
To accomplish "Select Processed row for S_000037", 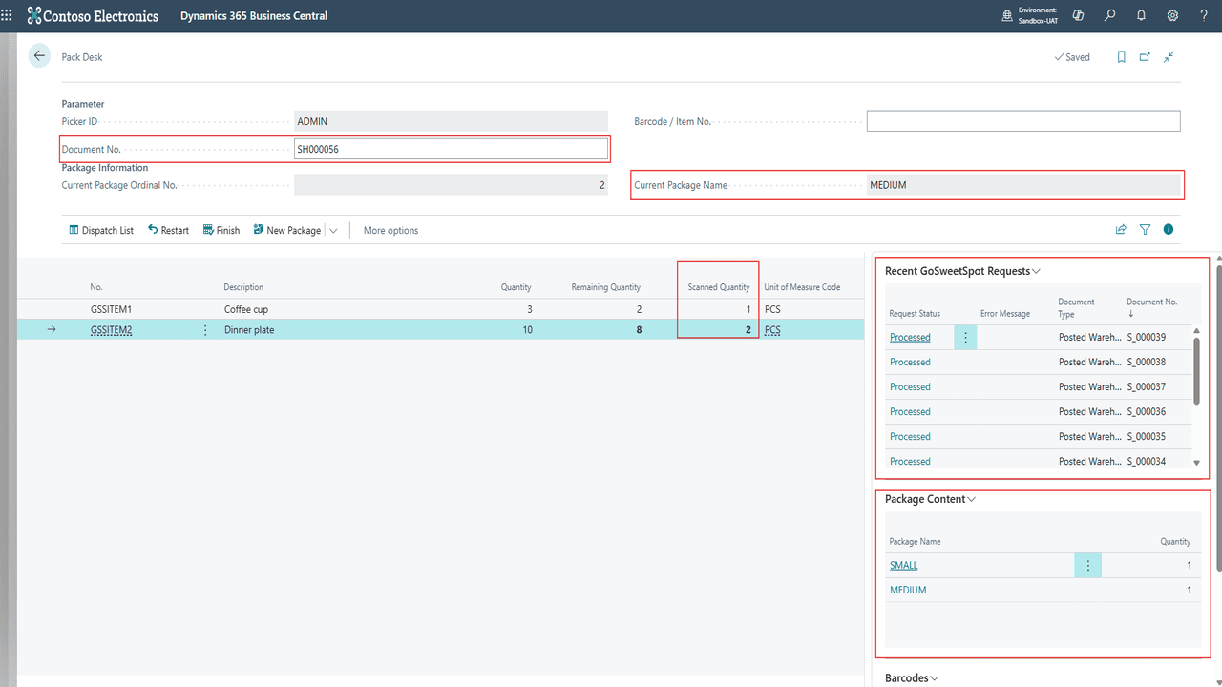I will coord(1038,386).
